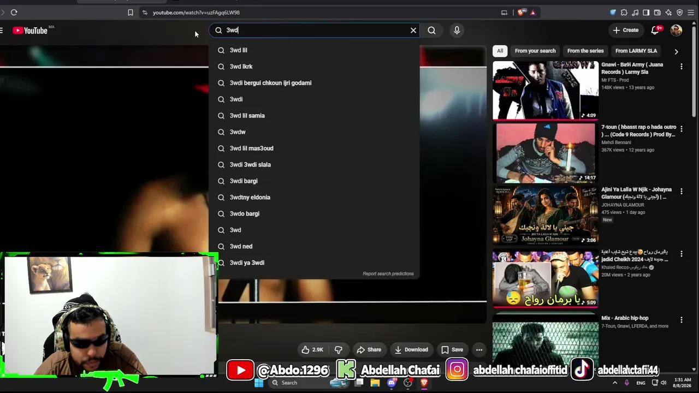The width and height of the screenshot is (699, 393).
Task: Choose the "3wdi 3wdi slala" suggestion
Action: (314, 165)
